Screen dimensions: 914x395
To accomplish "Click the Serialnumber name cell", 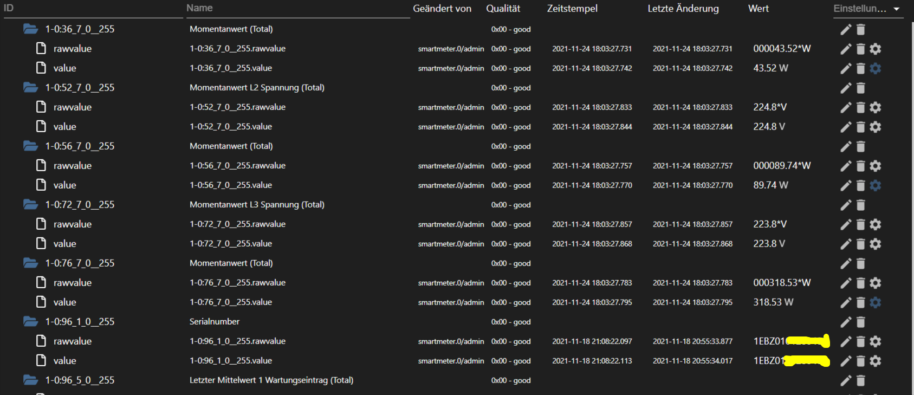I will tap(215, 322).
